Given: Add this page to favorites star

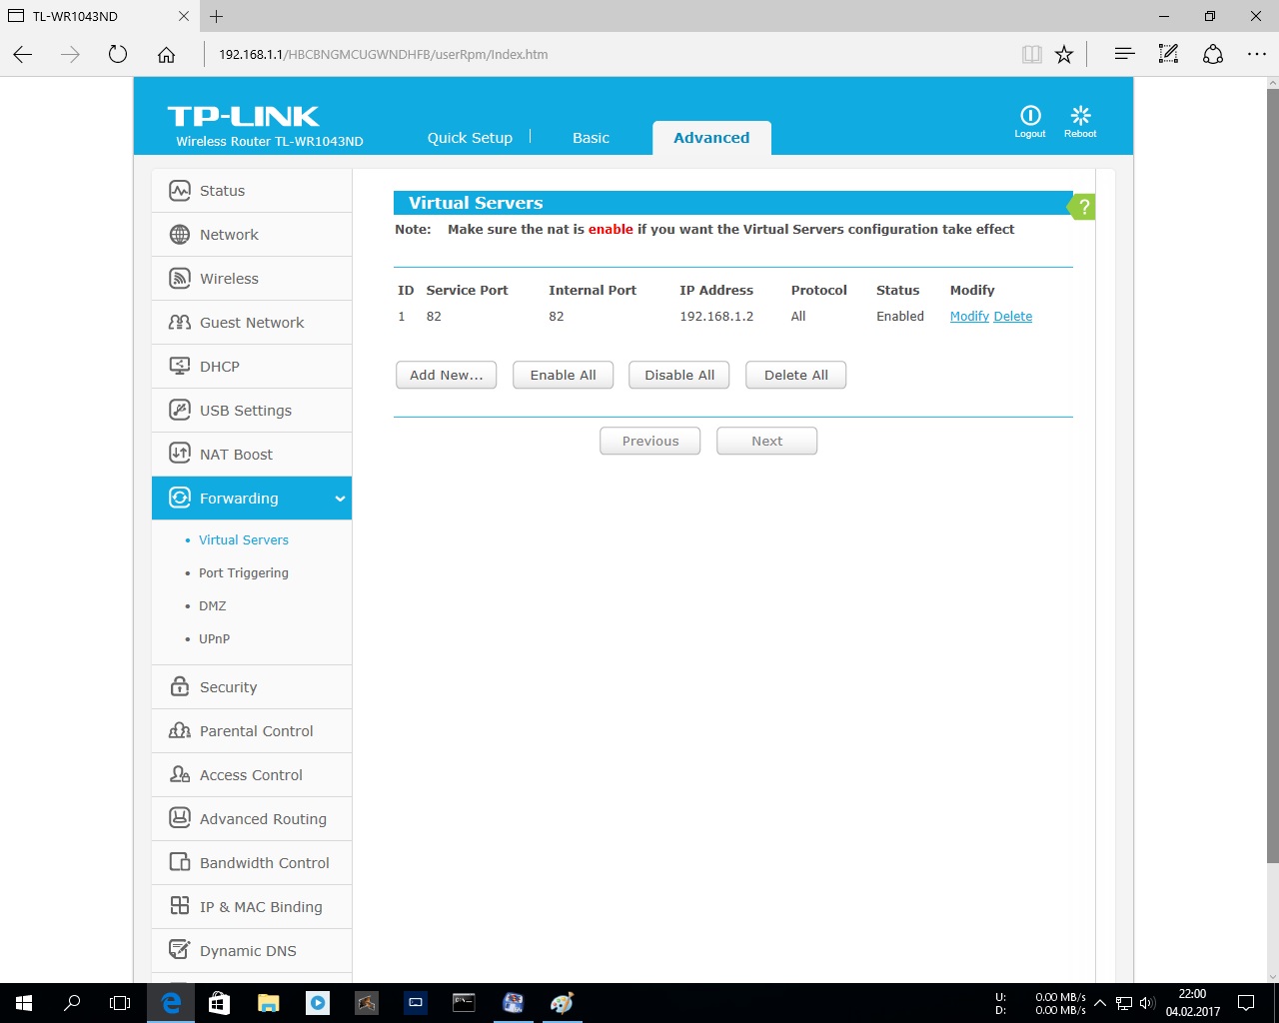Looking at the screenshot, I should [x=1064, y=54].
